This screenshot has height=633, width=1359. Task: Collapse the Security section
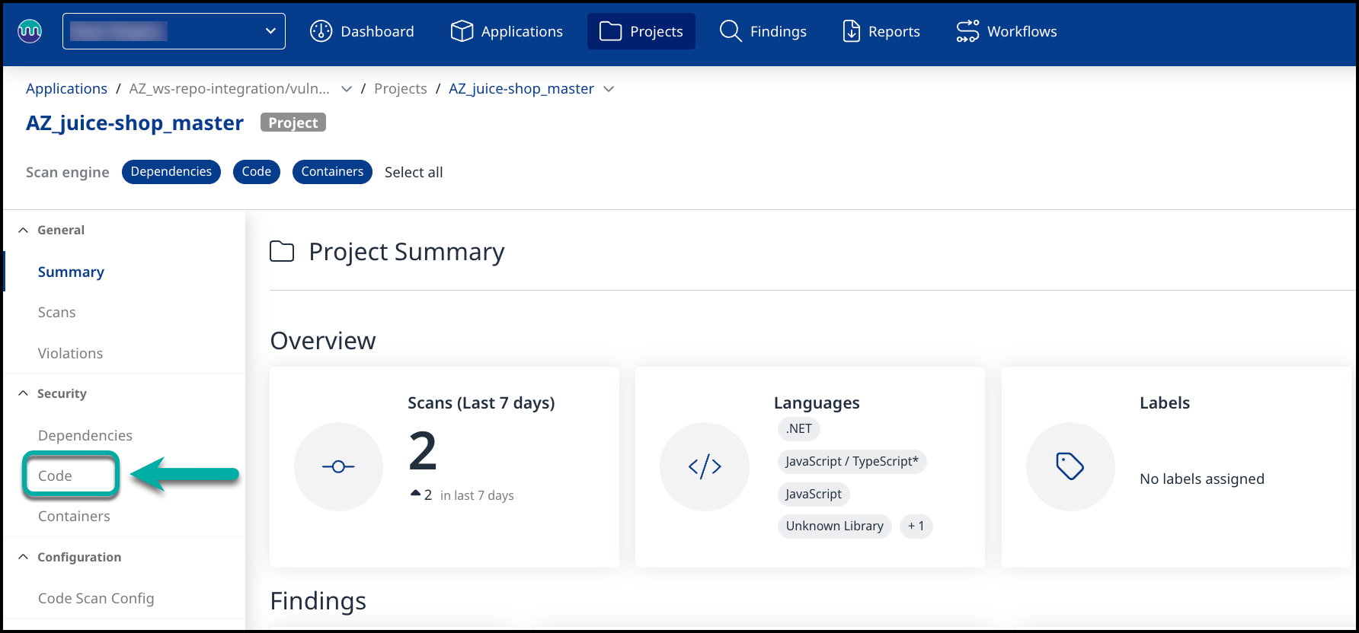pyautogui.click(x=24, y=393)
